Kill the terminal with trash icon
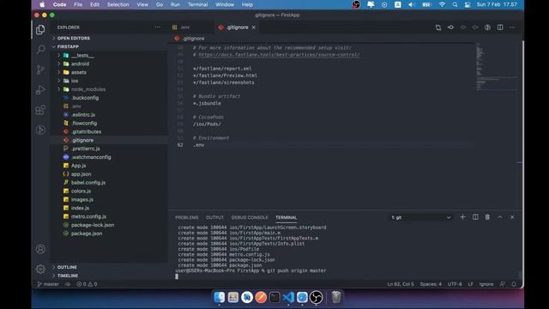The width and height of the screenshot is (549, 309). point(487,217)
